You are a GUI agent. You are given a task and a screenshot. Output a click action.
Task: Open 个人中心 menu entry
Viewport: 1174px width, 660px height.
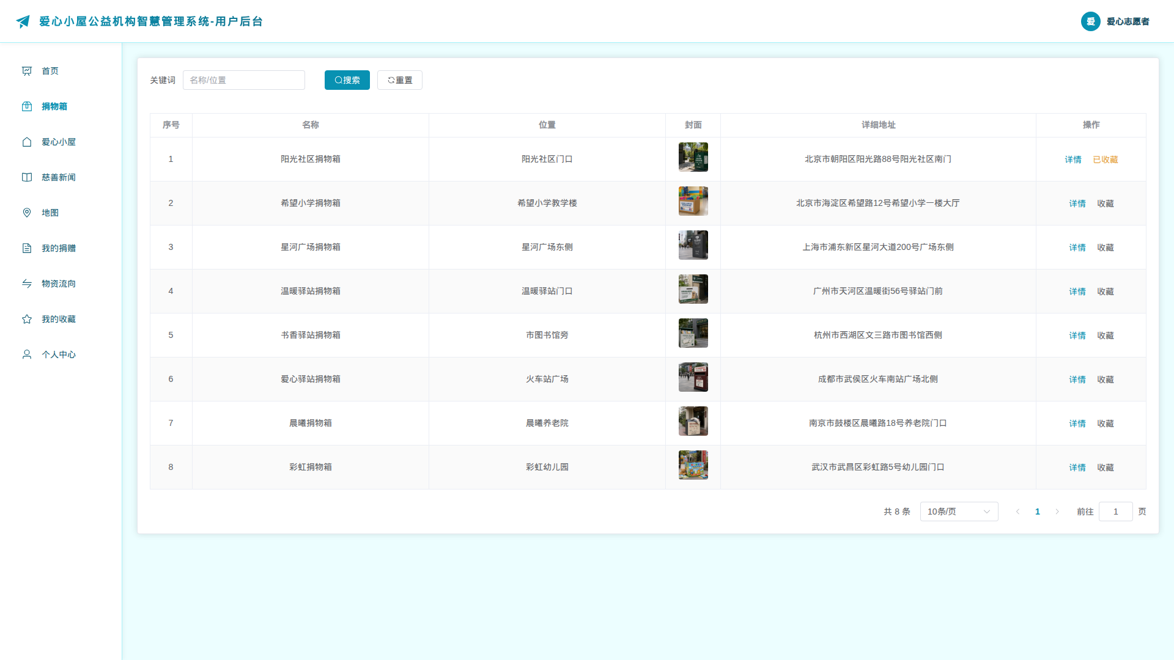[61, 354]
